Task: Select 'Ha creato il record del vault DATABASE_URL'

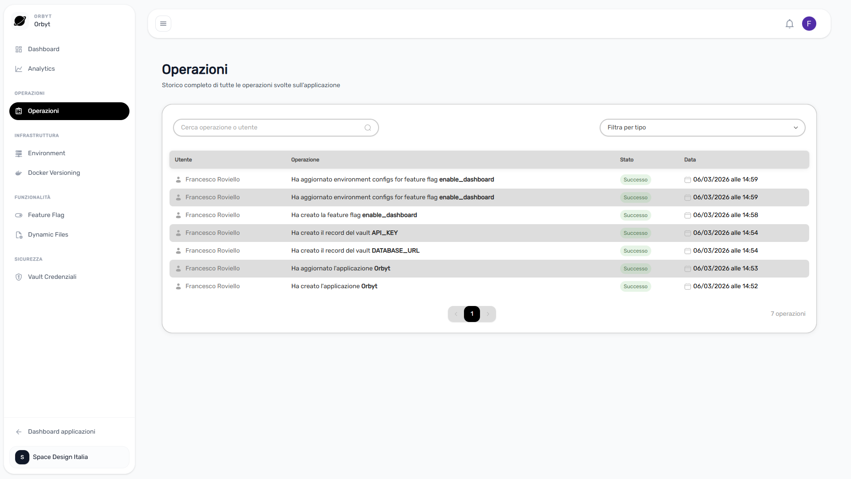Action: pos(355,251)
